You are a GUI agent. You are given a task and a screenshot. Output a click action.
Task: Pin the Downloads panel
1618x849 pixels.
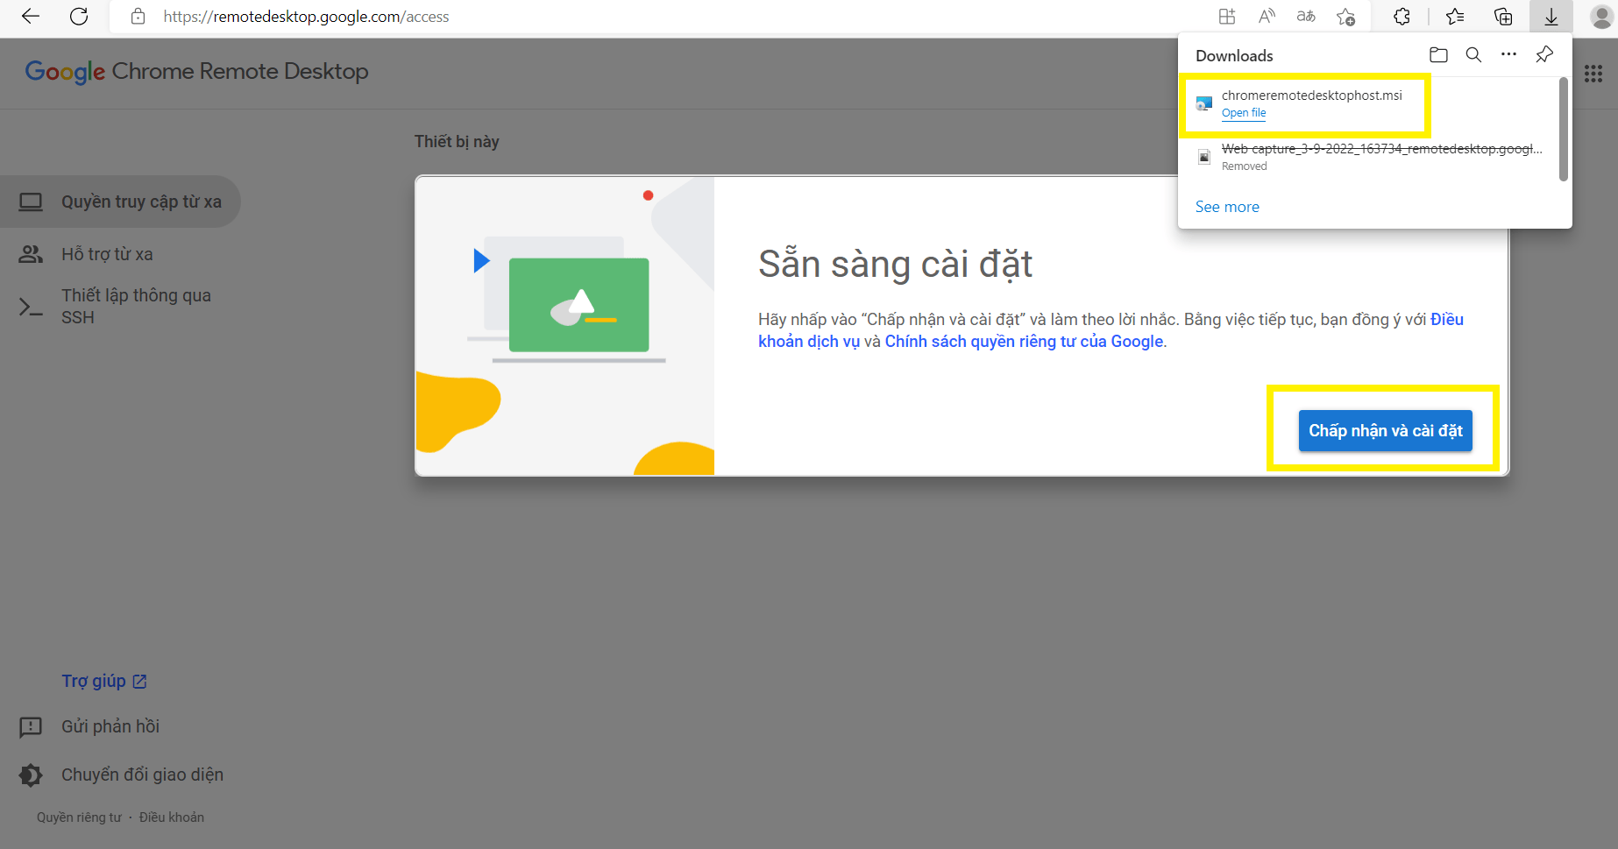(1544, 55)
